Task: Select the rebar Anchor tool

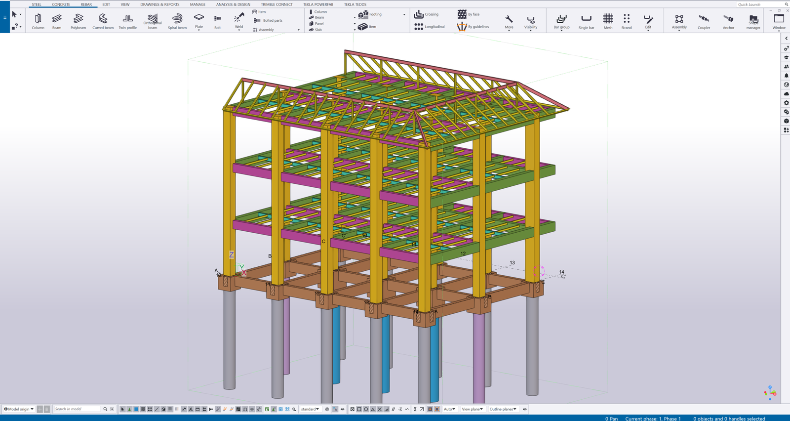Action: (728, 21)
